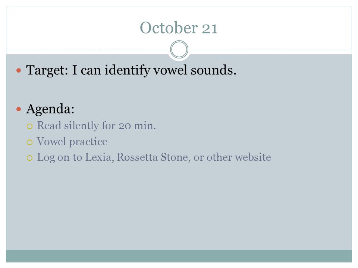Click the words vowel sounds in target line
The image size is (358, 268).
point(195,70)
